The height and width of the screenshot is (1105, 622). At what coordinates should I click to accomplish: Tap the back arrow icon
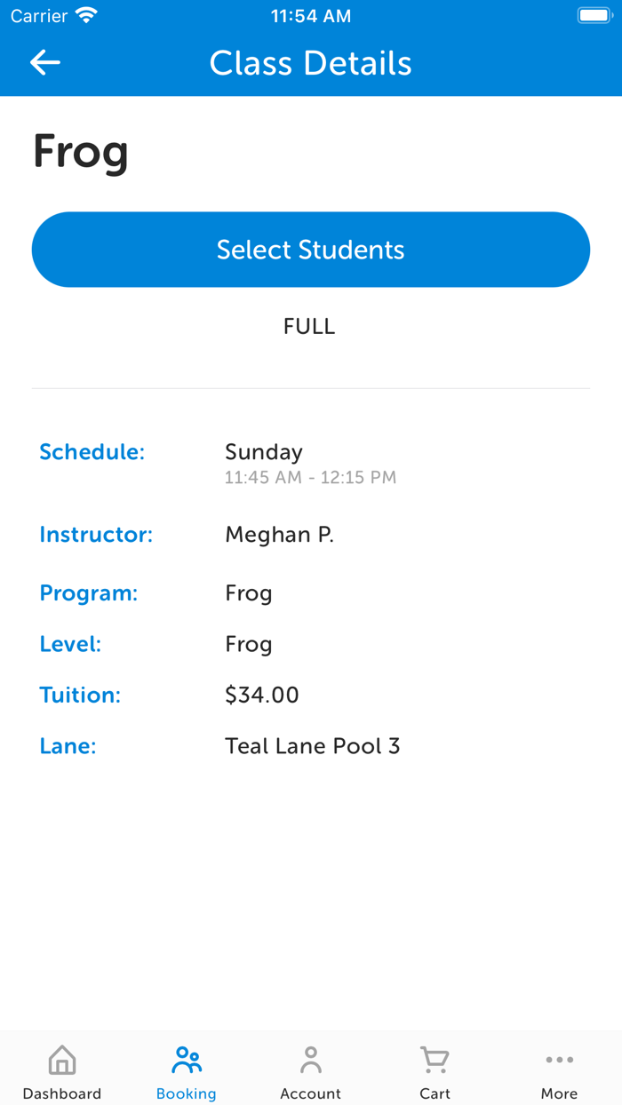coord(45,62)
